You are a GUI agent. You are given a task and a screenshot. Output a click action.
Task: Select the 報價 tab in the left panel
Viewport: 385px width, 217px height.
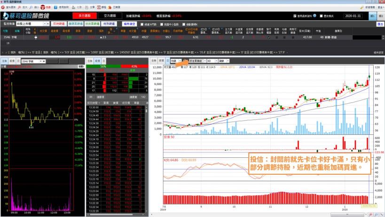(x=12, y=61)
